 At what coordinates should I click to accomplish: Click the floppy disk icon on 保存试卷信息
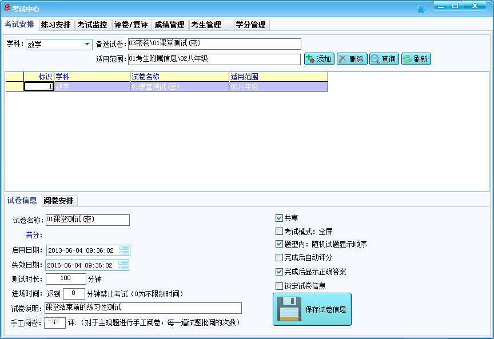coord(290,309)
